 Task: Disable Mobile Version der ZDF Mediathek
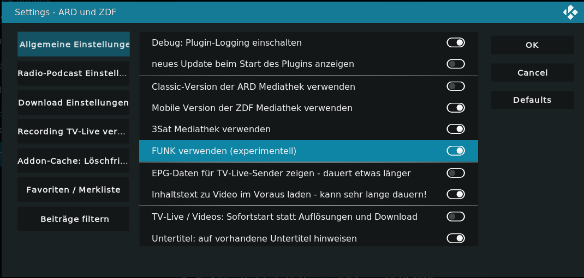click(x=456, y=108)
